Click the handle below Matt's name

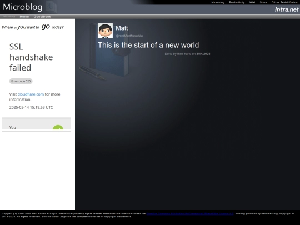[x=129, y=36]
